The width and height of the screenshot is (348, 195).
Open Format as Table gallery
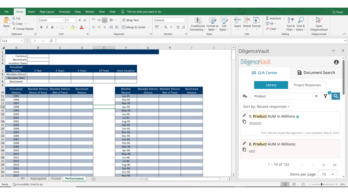click(212, 24)
